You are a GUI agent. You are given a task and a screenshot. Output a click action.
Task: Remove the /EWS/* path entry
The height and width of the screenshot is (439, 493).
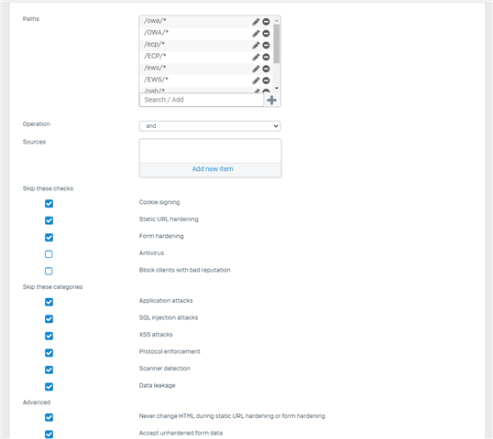[x=266, y=80]
